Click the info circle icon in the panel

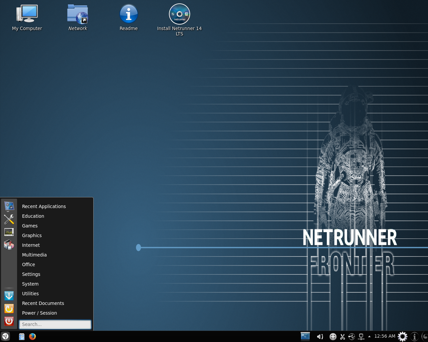tap(415, 336)
